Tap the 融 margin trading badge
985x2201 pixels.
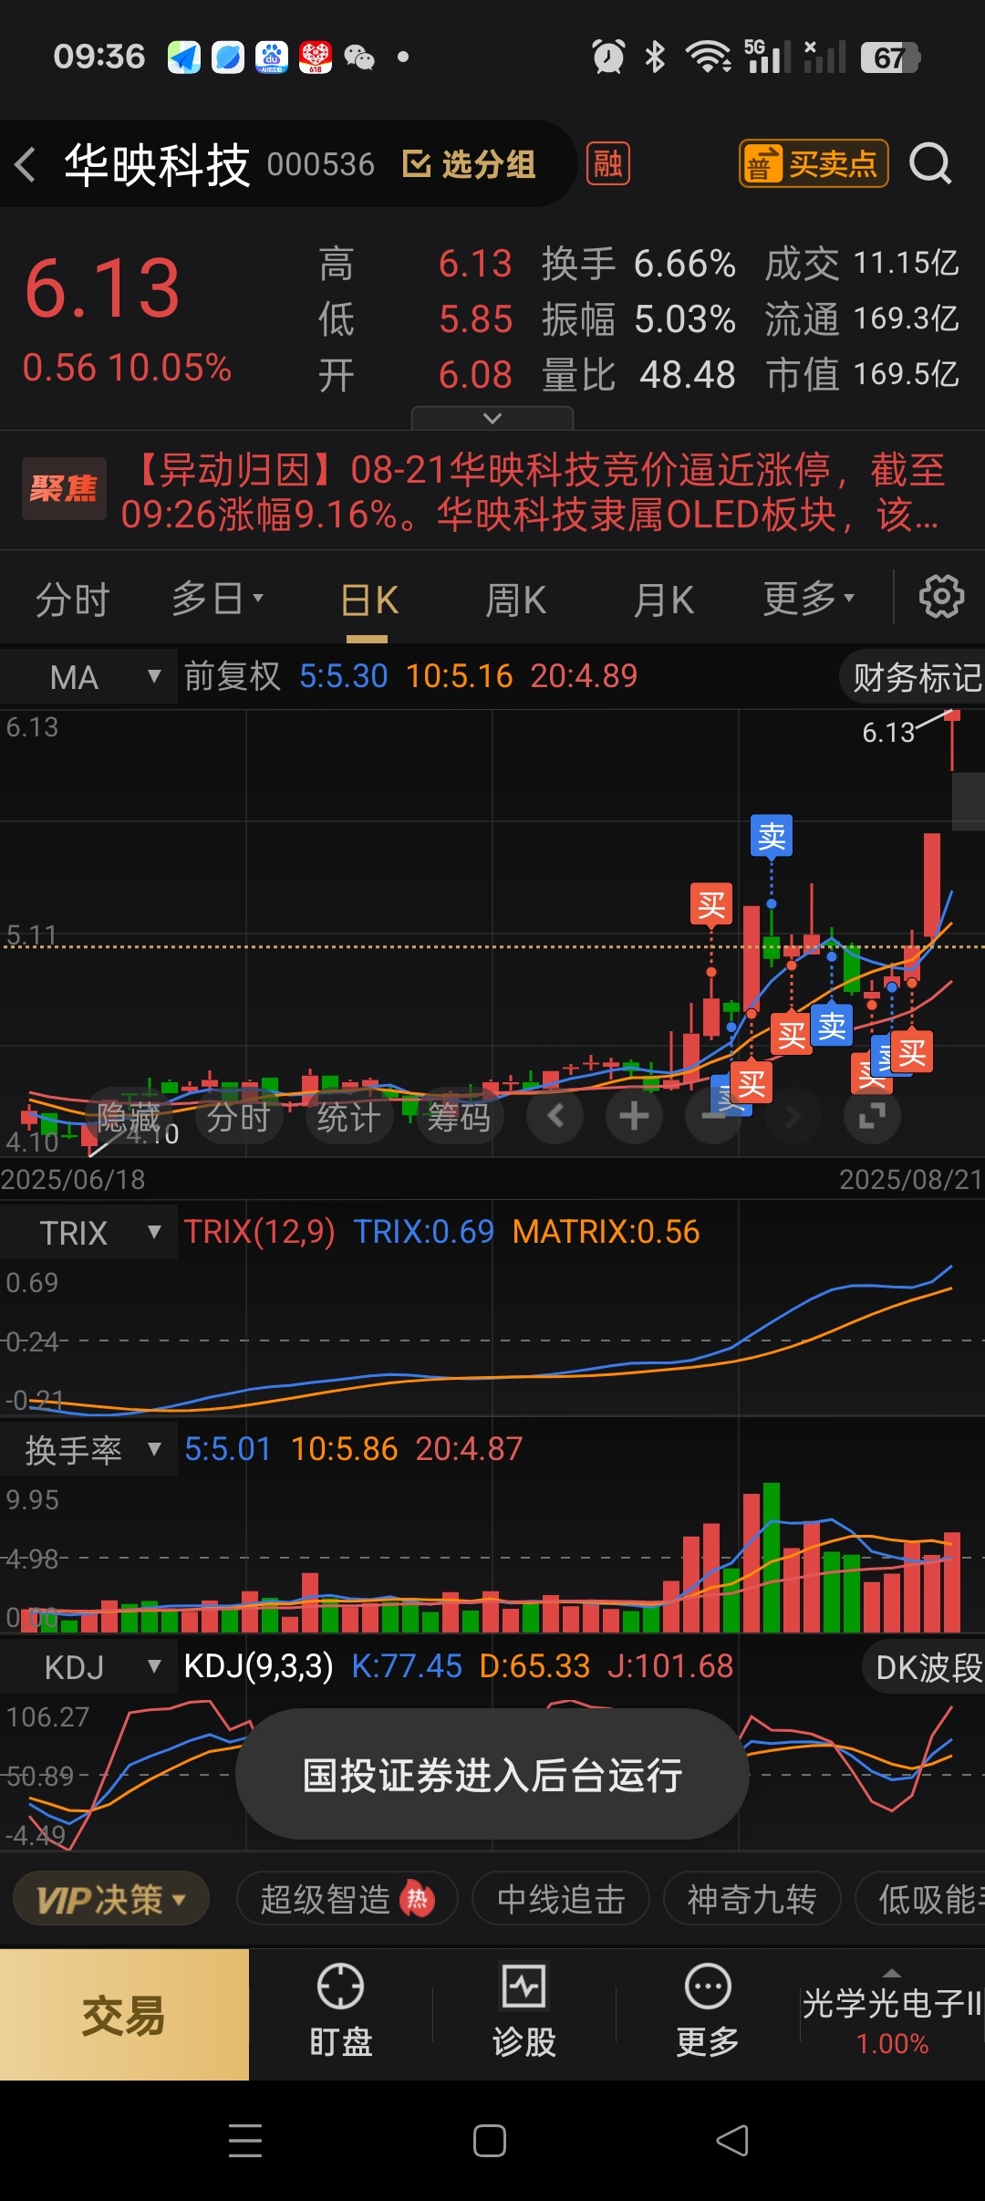608,164
